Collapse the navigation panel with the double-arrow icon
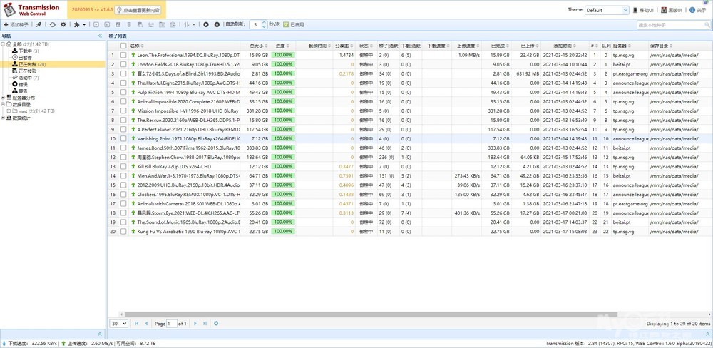The width and height of the screenshot is (713, 348). 98,35
